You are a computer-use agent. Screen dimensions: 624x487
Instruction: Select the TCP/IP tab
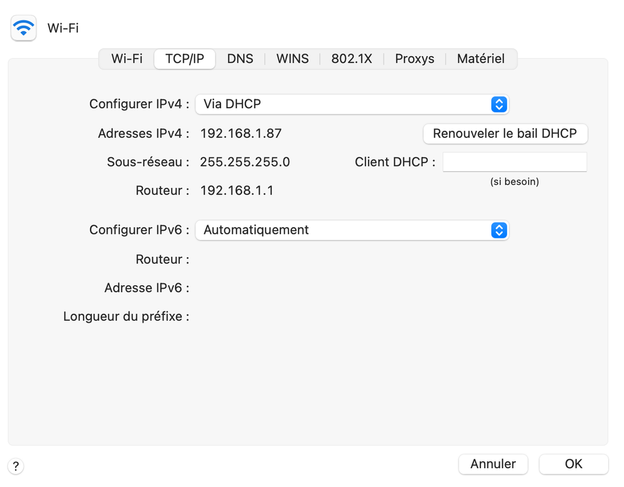(184, 59)
